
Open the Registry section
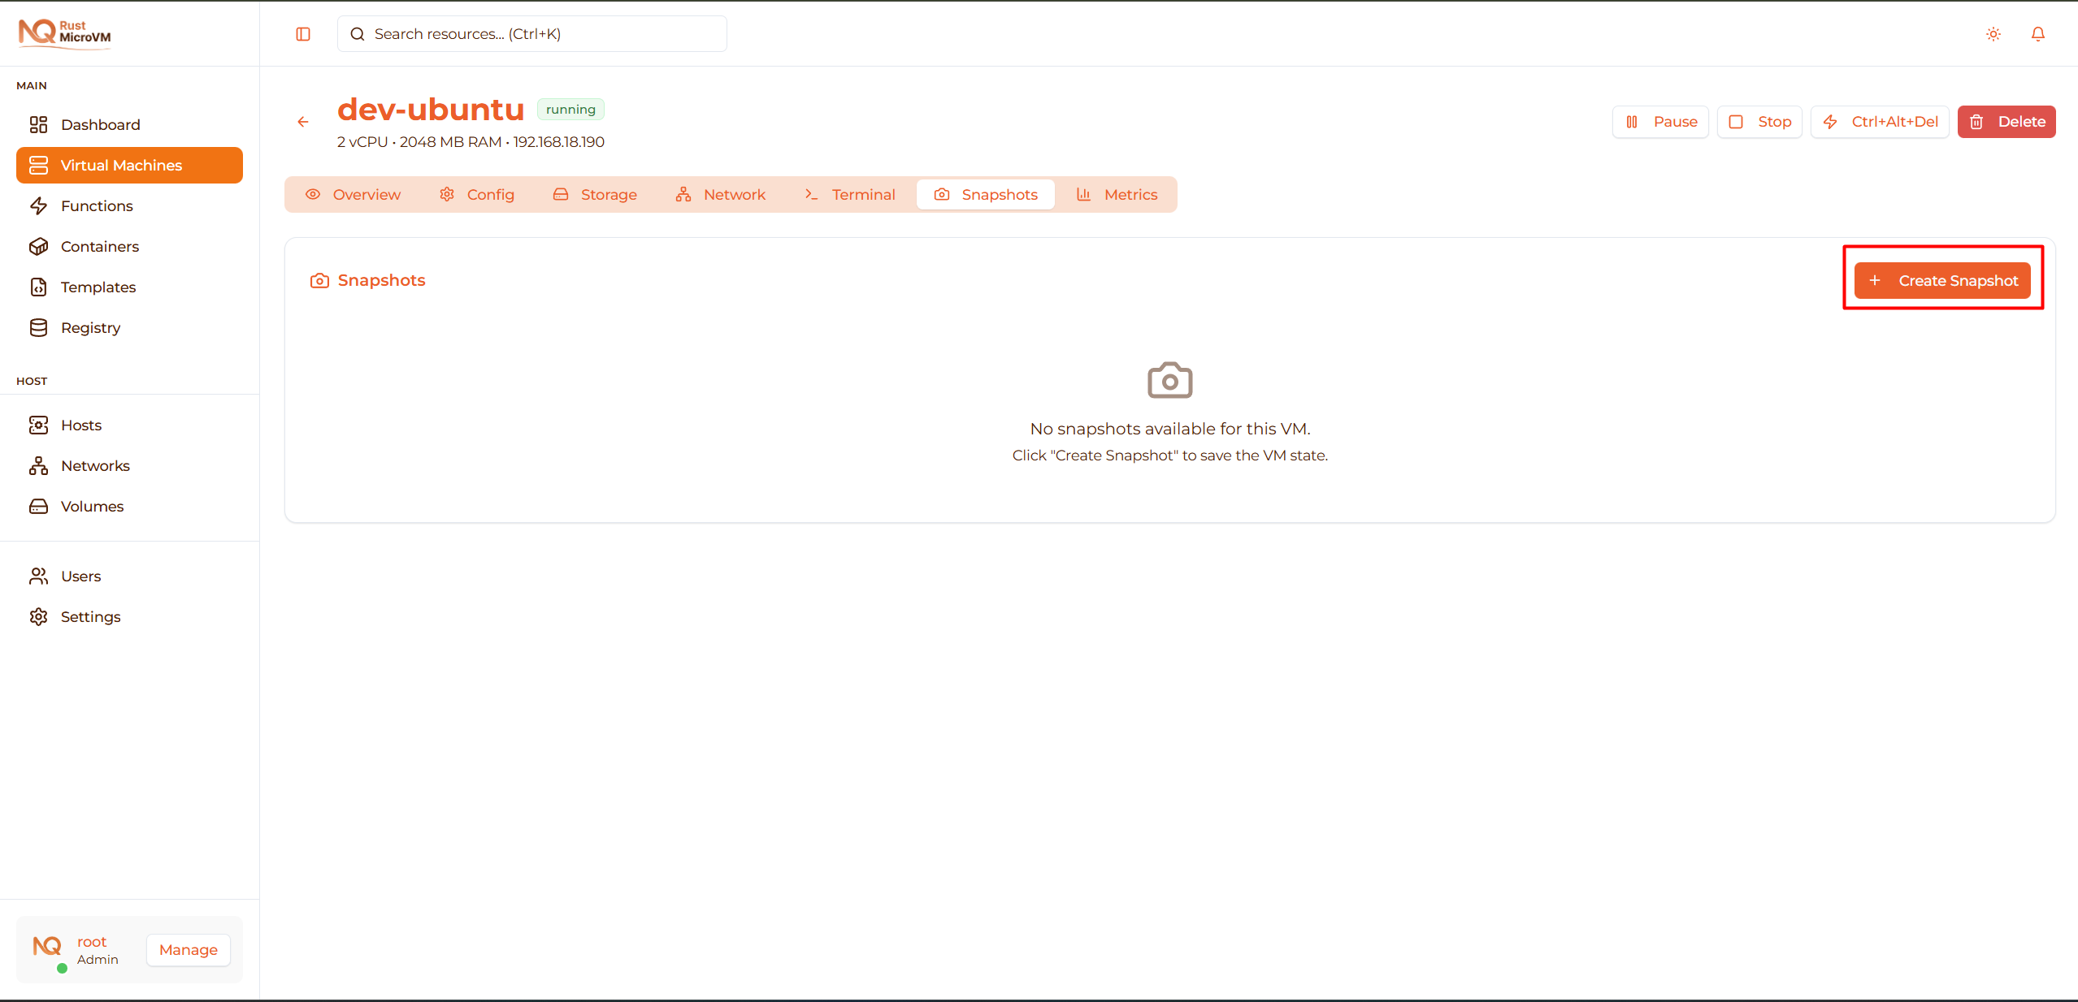89,327
